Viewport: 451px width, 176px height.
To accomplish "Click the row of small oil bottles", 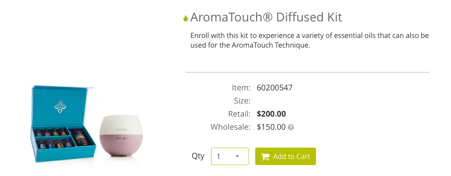I will pyautogui.click(x=52, y=132).
